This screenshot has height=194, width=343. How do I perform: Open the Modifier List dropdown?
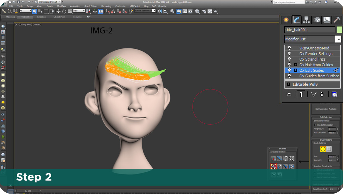point(339,39)
